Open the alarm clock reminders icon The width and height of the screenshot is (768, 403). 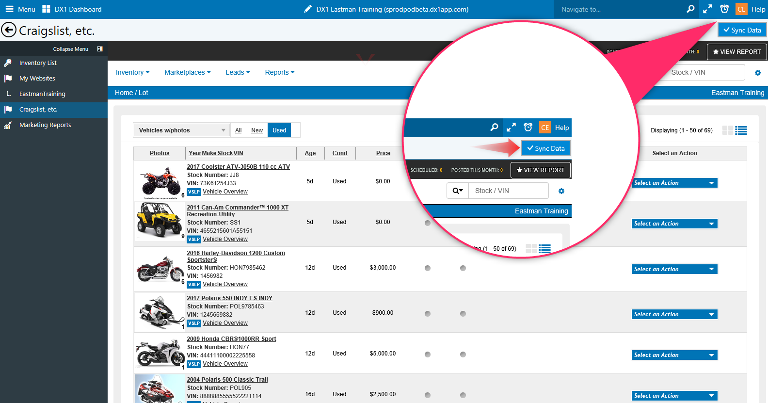(x=724, y=9)
